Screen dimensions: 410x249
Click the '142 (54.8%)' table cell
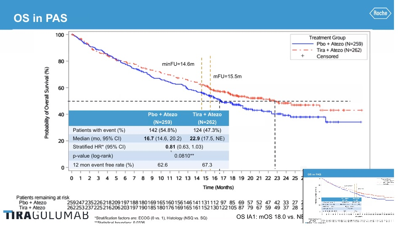point(163,130)
